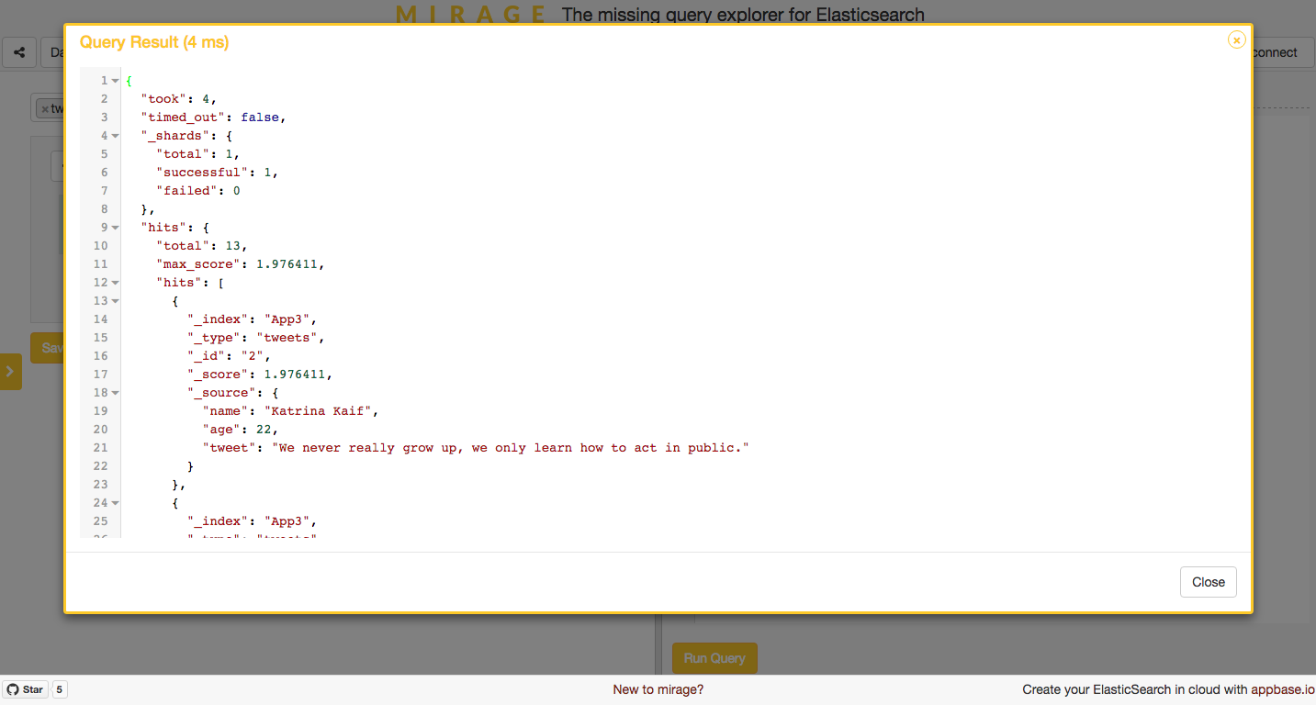Viewport: 1316px width, 705px height.
Task: Click the "name": "Katrina Kaif" line
Action: point(290,411)
